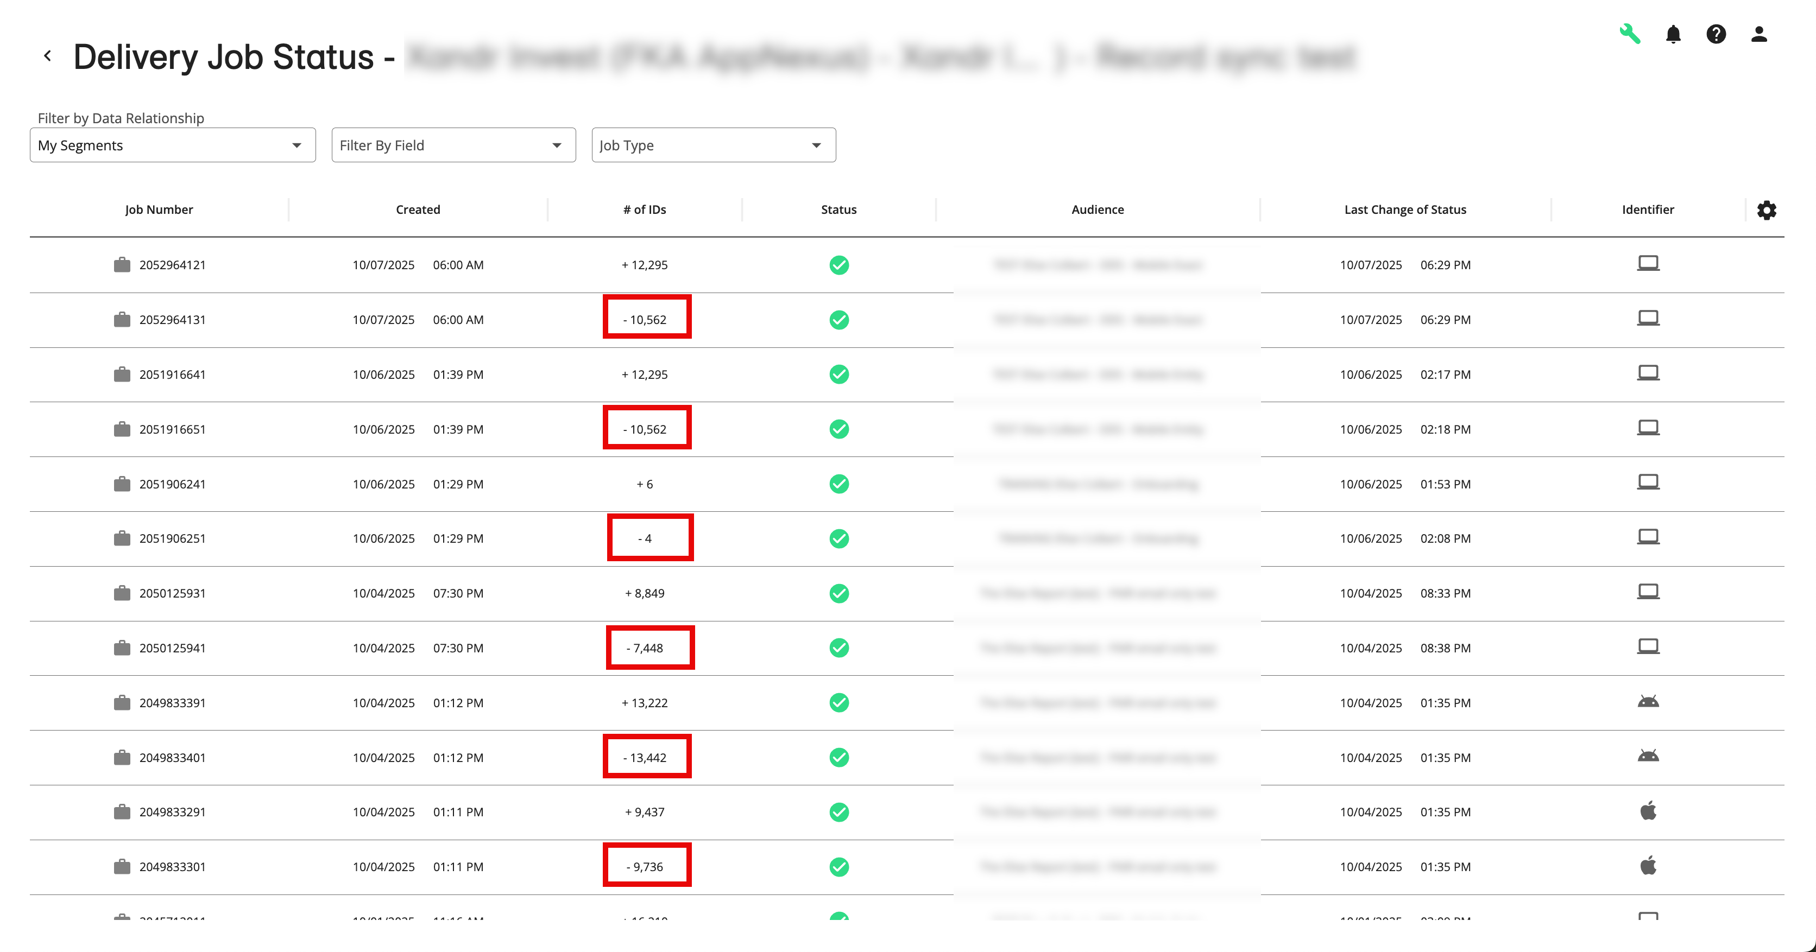Click the highlighted -10,562 ID count
This screenshot has width=1816, height=952.
point(646,318)
